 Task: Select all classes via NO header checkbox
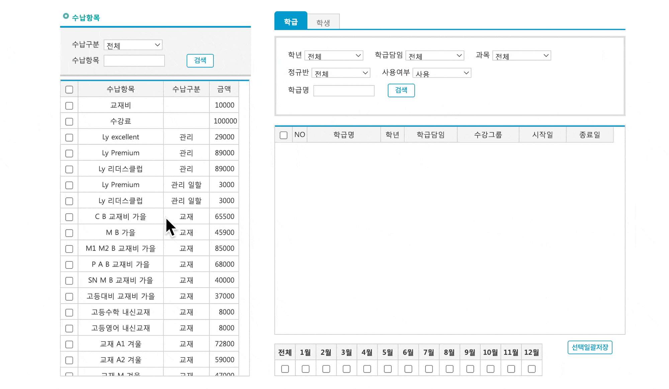tap(284, 135)
